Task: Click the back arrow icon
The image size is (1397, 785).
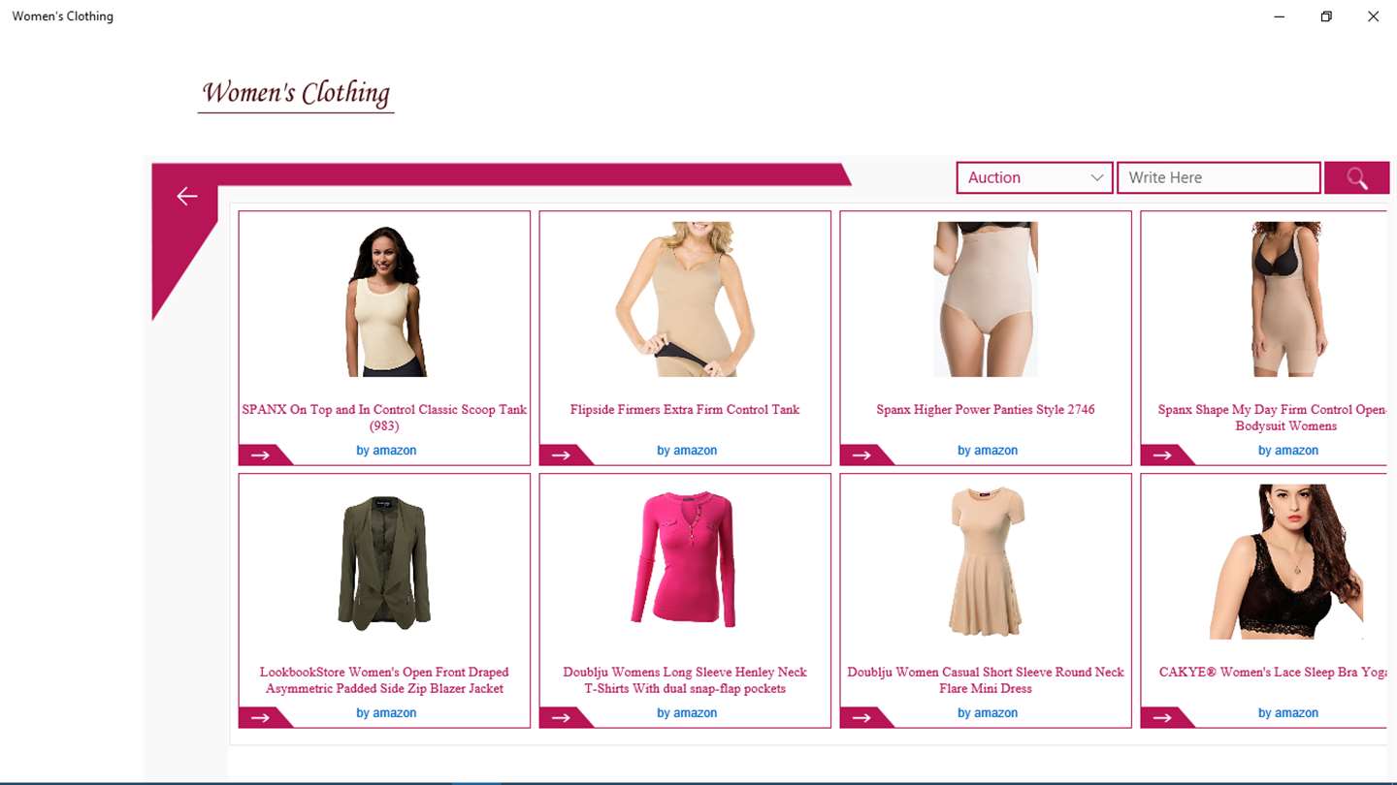Action: point(186,197)
